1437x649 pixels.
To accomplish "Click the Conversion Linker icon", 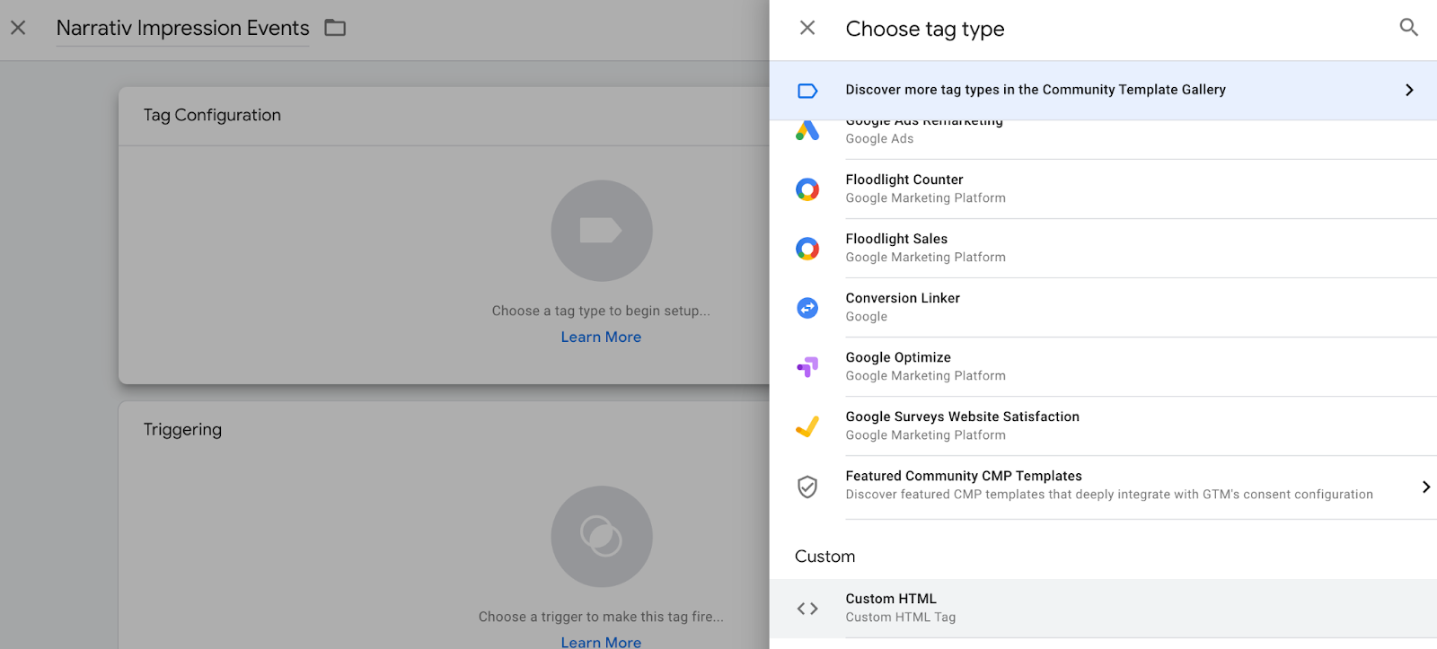I will coord(807,308).
